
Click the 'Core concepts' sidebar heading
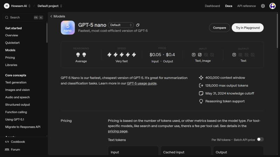pyautogui.click(x=16, y=75)
